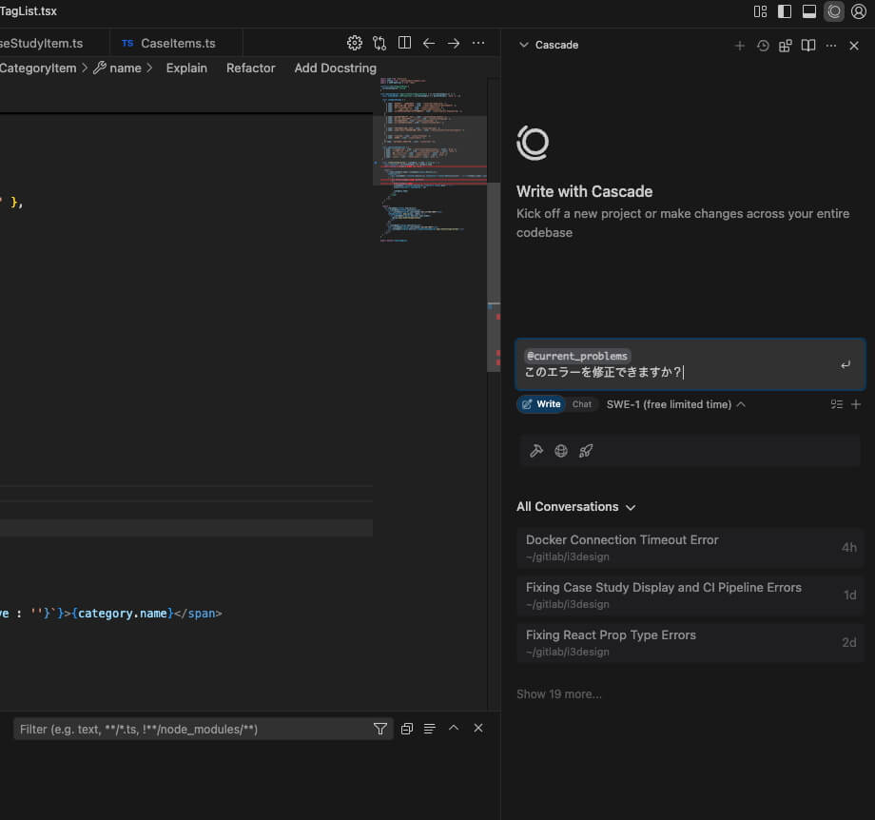Switch to the seStudyItem.ts tab
This screenshot has height=820, width=875.
click(41, 43)
